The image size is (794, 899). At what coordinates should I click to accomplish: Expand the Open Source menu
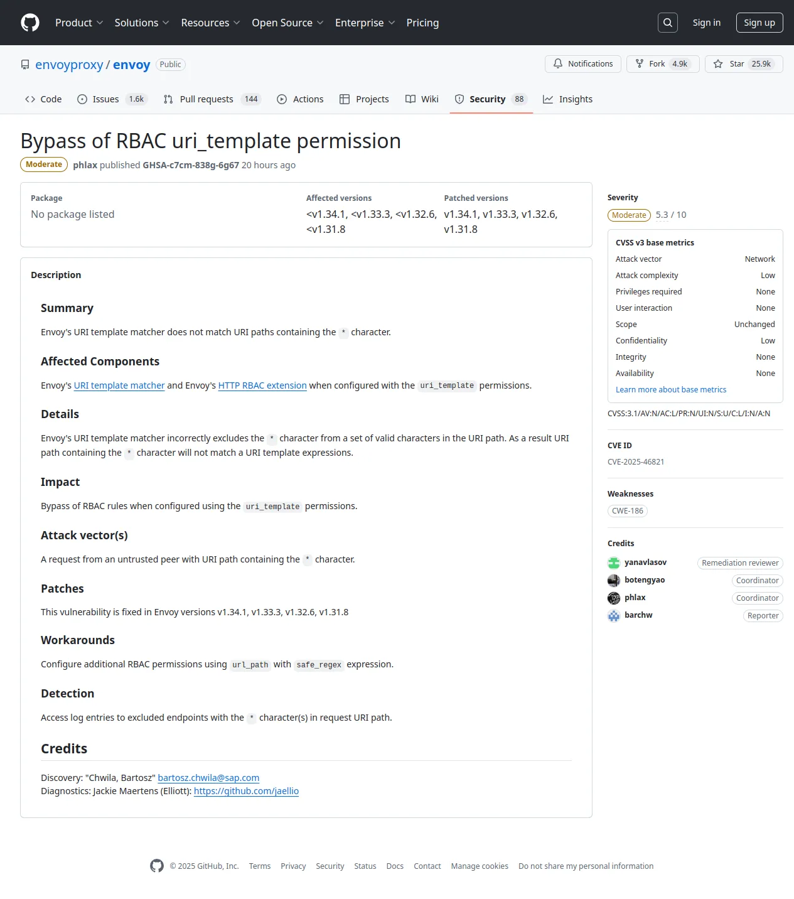287,23
